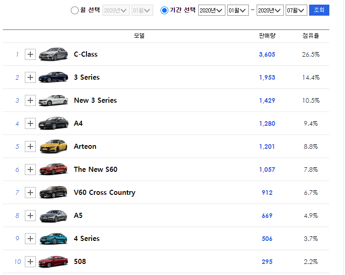Expand the 508 row plus button

(x=30, y=262)
